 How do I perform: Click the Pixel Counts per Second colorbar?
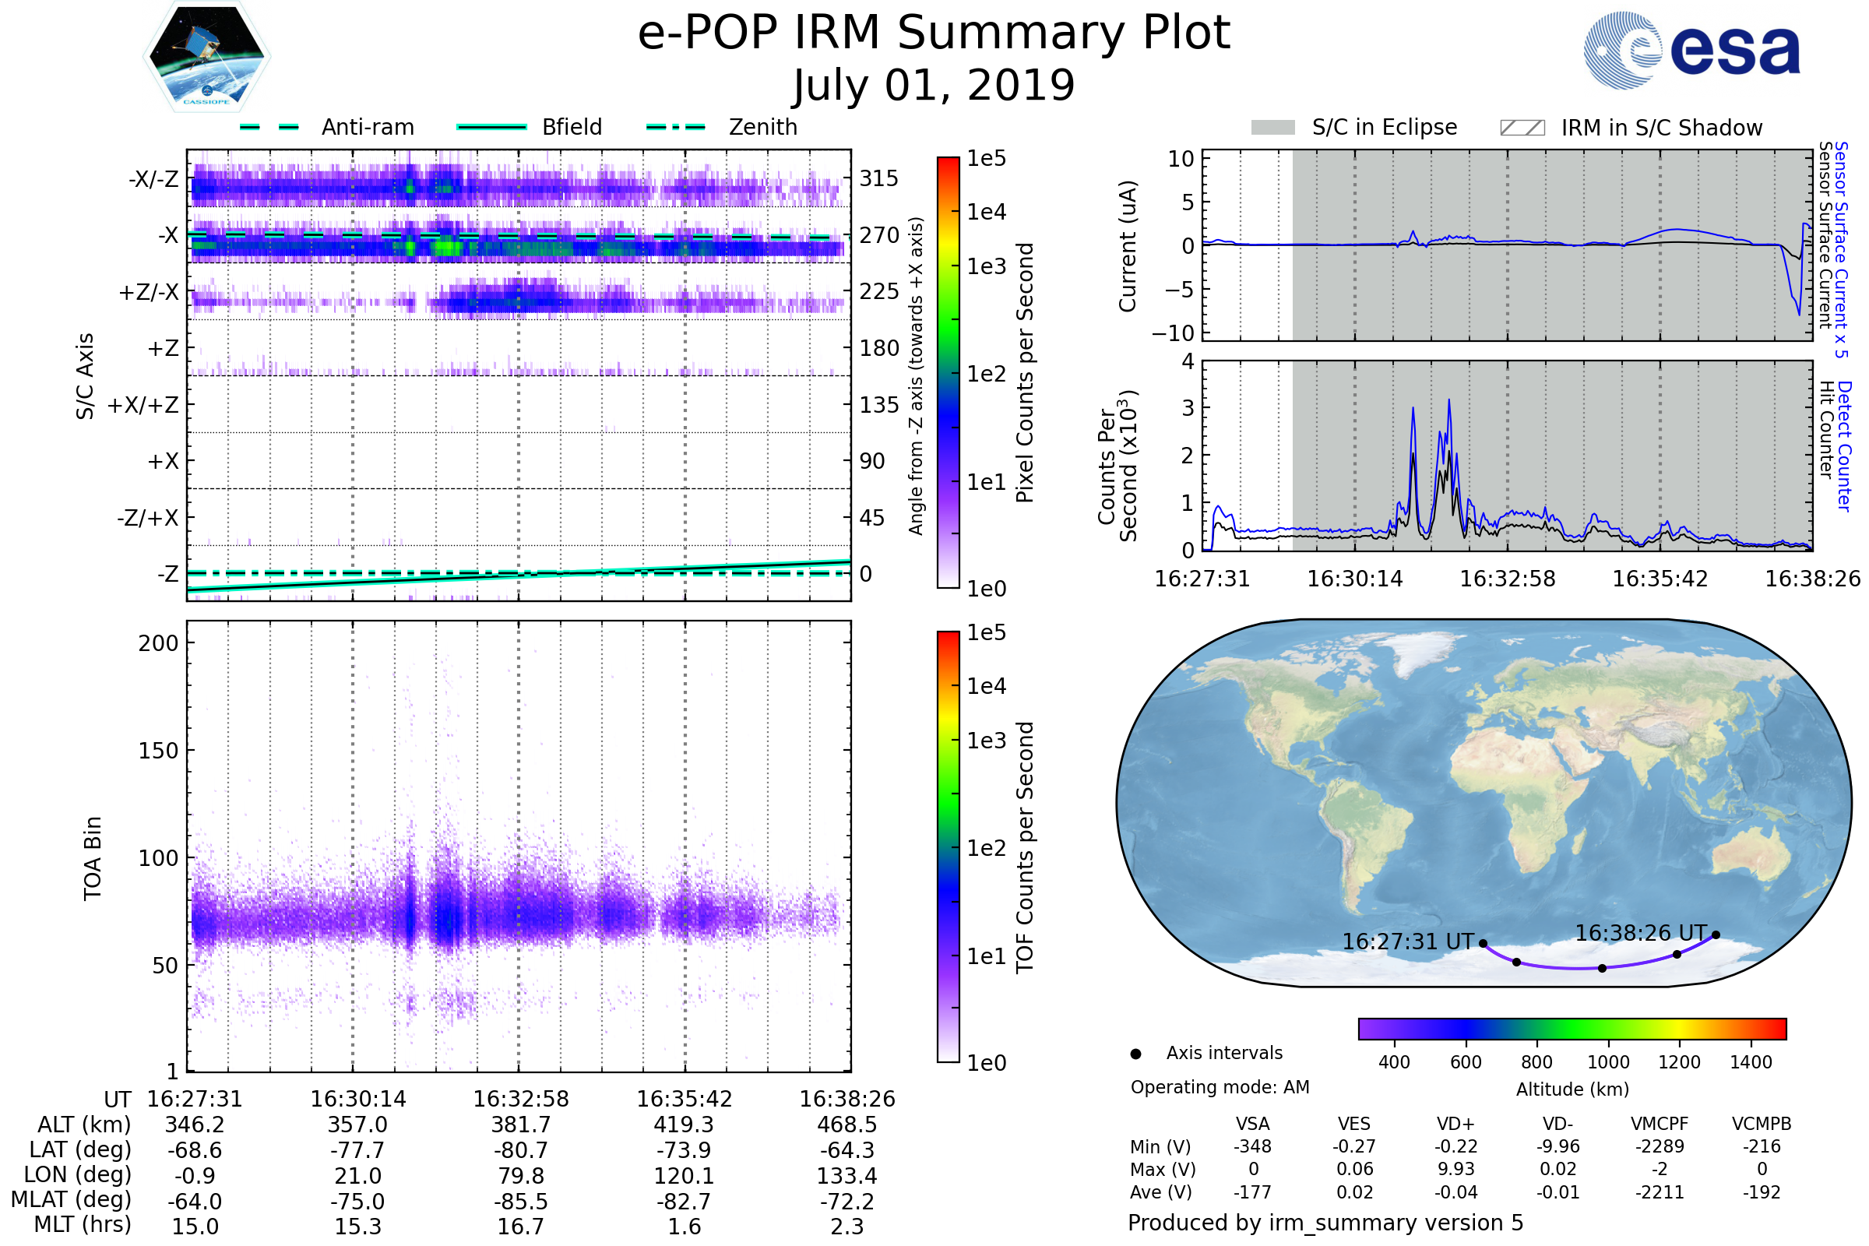[x=948, y=373]
